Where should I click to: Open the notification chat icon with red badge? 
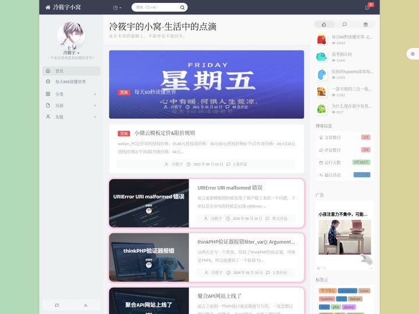[x=368, y=8]
